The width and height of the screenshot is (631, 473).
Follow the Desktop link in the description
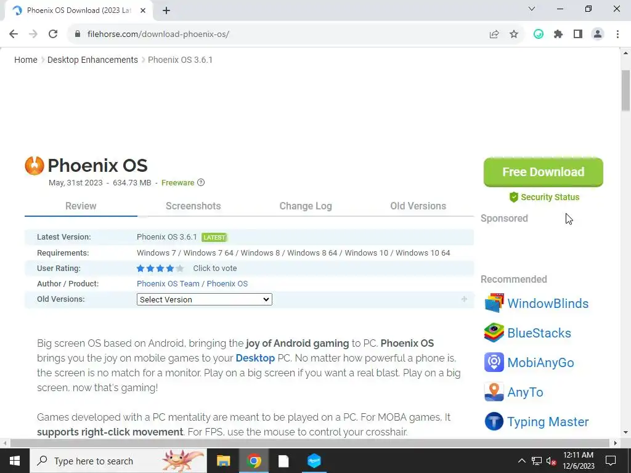click(255, 358)
